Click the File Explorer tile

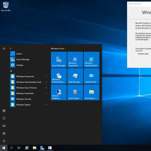point(92,92)
